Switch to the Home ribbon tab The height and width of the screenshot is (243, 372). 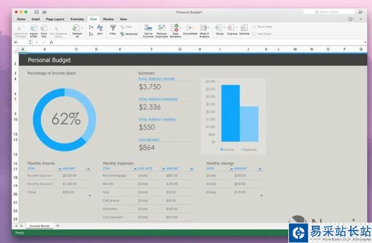point(21,19)
